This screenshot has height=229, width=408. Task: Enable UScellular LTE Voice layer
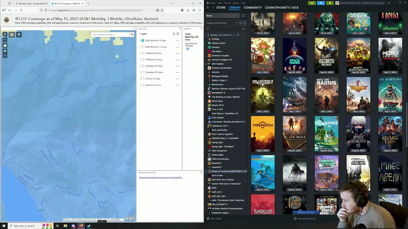coord(143,73)
